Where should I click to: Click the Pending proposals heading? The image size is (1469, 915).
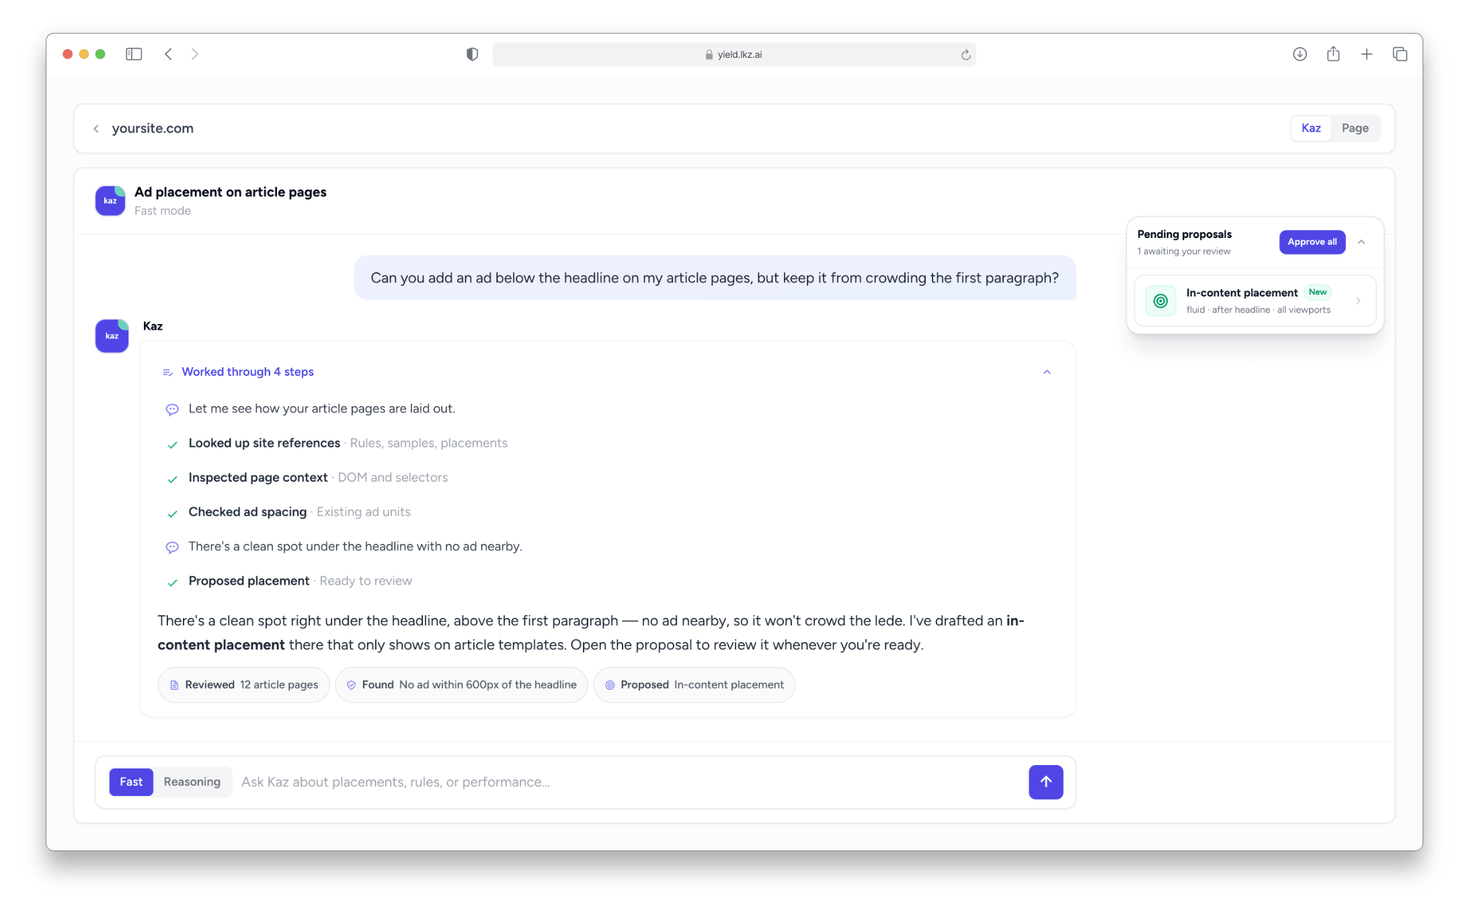pos(1184,234)
